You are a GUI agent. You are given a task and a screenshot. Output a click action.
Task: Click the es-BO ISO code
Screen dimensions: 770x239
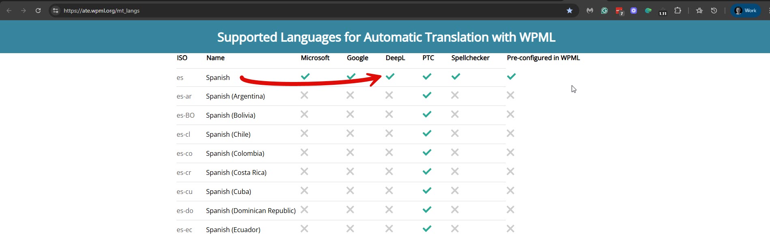(x=186, y=116)
